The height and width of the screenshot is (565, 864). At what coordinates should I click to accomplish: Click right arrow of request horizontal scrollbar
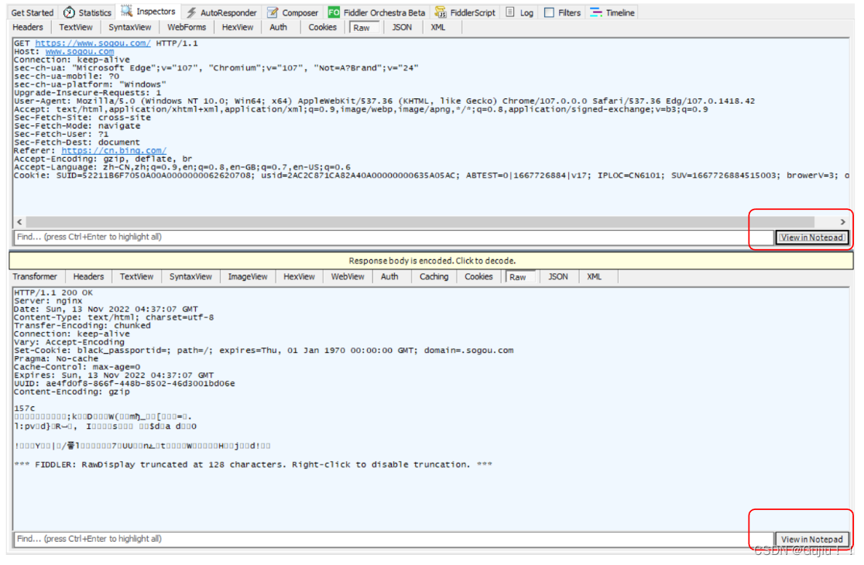click(842, 221)
